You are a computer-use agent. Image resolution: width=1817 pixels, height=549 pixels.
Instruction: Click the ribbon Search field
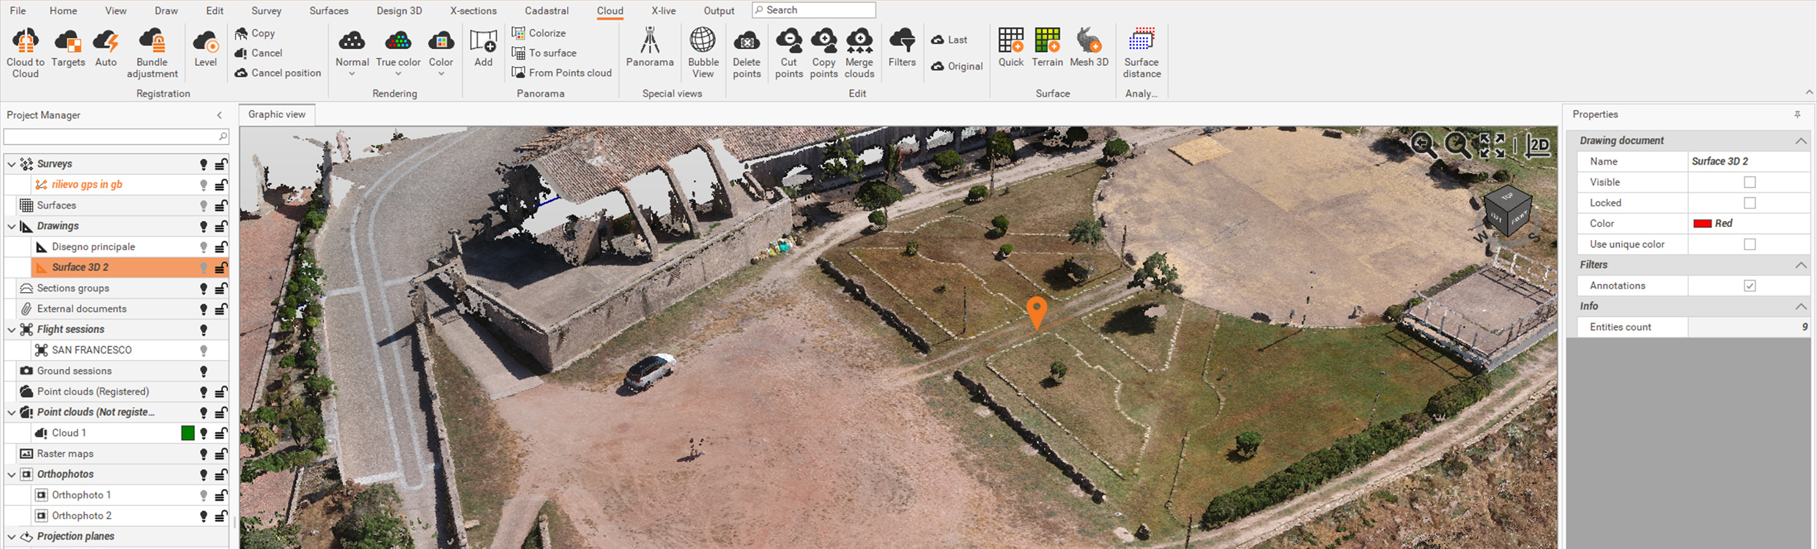click(814, 10)
